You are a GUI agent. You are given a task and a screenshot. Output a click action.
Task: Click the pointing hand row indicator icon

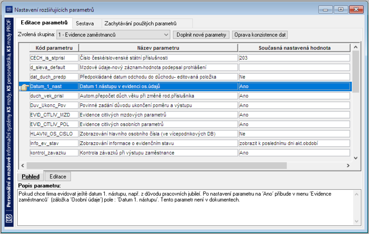[24, 87]
